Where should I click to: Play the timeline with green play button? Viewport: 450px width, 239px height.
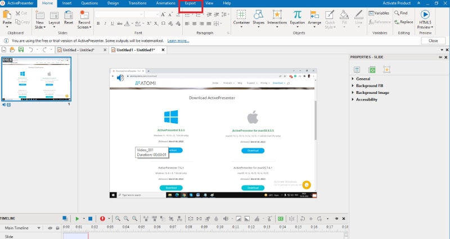(x=77, y=219)
